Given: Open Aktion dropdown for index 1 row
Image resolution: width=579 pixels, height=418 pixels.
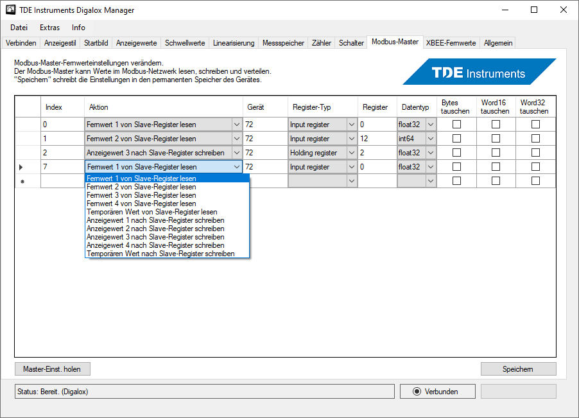Looking at the screenshot, I should coord(237,139).
